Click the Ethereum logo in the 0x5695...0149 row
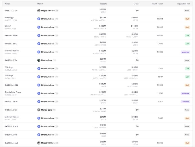The image size is (195, 147). 39,126
